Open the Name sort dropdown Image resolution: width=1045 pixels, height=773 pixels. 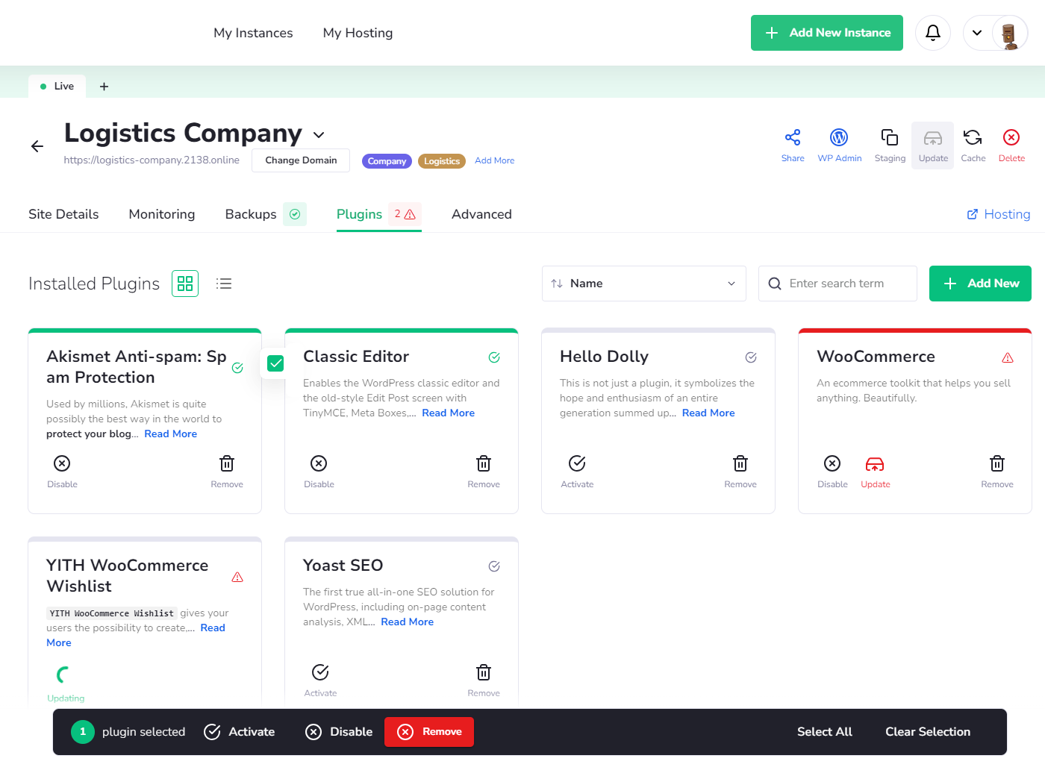(644, 284)
